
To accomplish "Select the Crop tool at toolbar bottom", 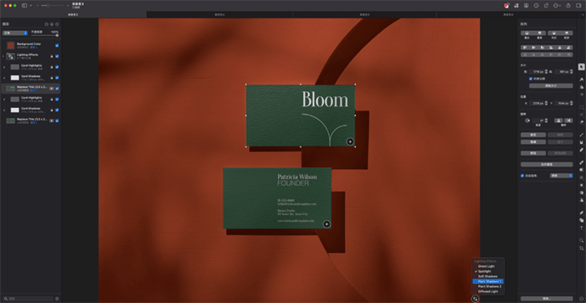I will coord(582,248).
